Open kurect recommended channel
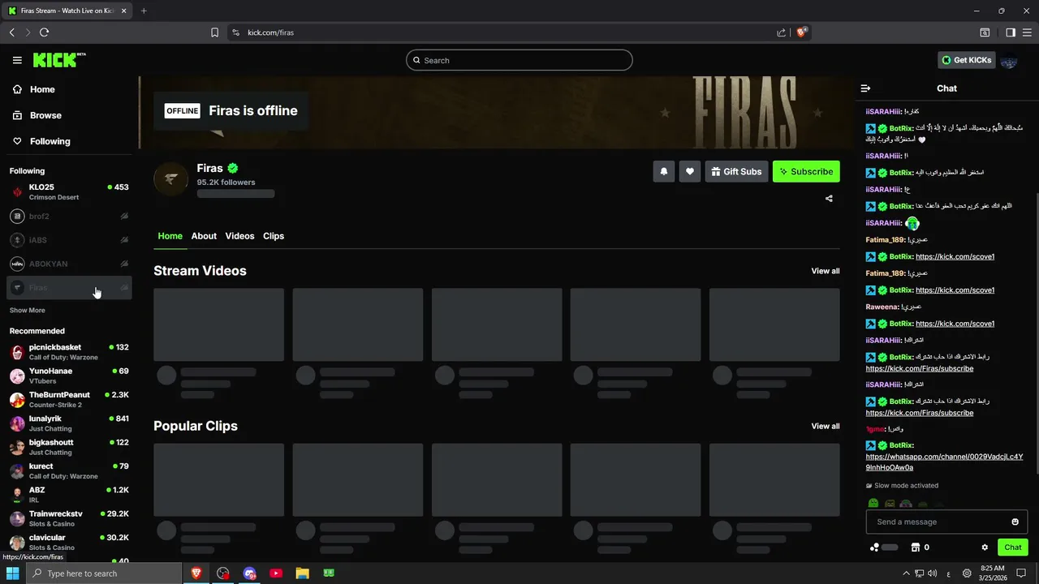 click(69, 471)
